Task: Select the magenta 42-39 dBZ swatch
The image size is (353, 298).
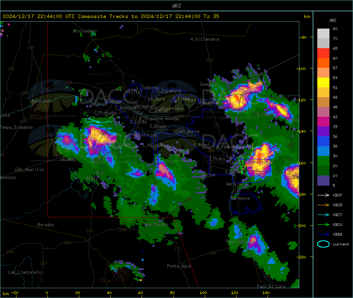Action: (x=323, y=121)
